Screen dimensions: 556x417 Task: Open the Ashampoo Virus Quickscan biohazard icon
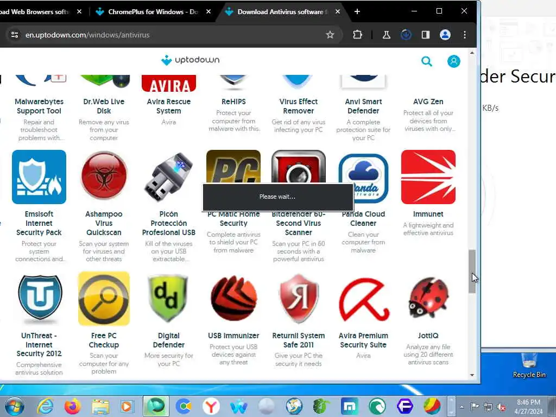click(104, 176)
